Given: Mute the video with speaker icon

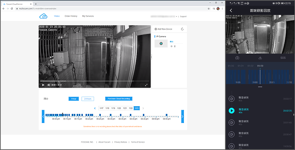Looking at the screenshot, I should tap(49, 85).
